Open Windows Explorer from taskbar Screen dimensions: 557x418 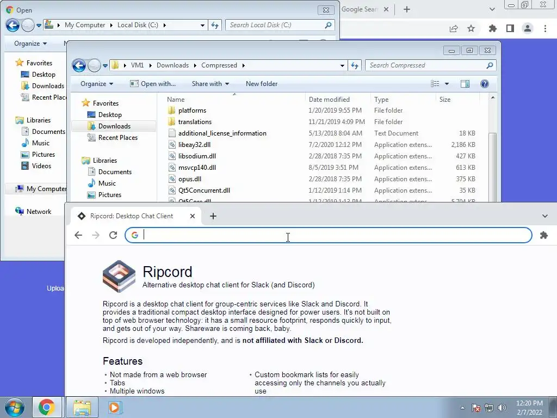coord(82,407)
